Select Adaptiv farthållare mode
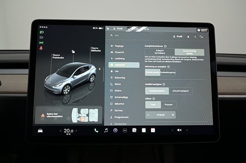Image resolution: width=246 pixels, height=163 pixels. (x=160, y=52)
